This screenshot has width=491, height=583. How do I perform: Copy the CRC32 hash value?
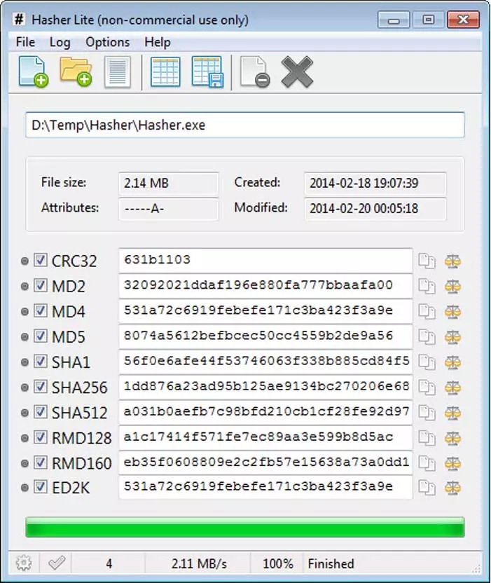click(x=427, y=261)
